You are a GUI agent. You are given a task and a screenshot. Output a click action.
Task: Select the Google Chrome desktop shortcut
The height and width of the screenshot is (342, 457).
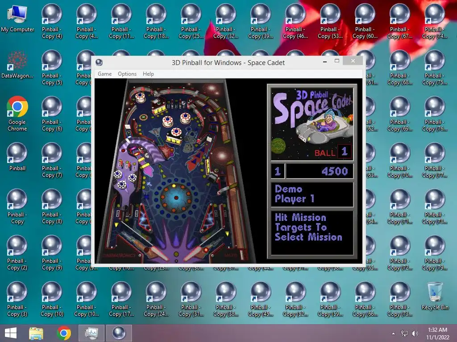(x=17, y=114)
